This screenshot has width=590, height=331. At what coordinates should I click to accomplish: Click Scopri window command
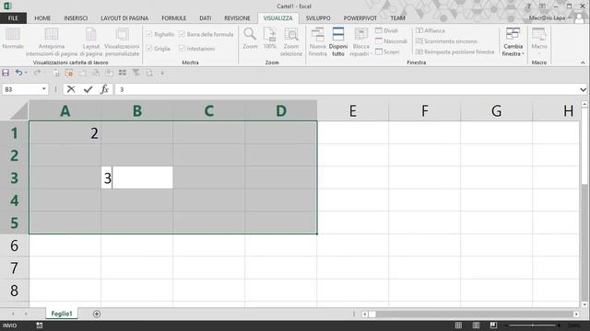387,51
